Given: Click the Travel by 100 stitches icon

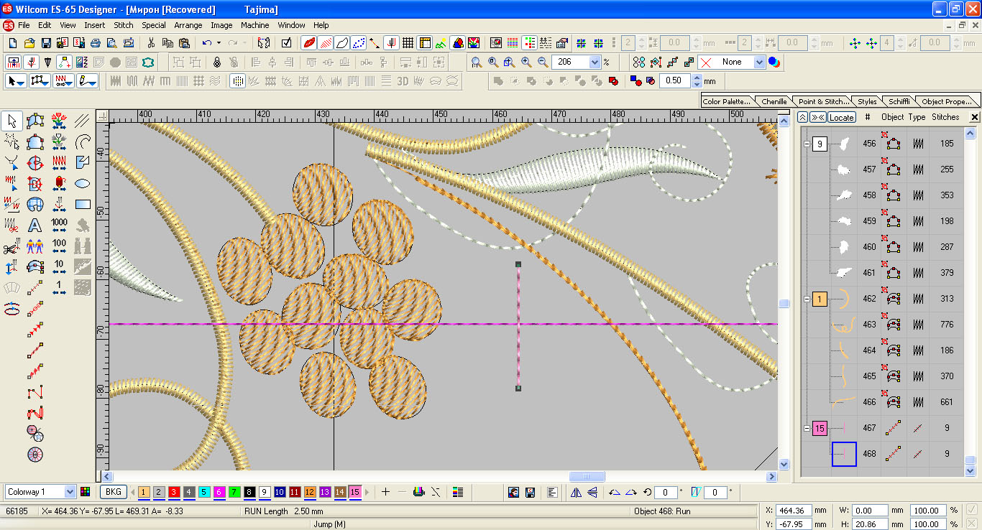Looking at the screenshot, I should point(60,246).
